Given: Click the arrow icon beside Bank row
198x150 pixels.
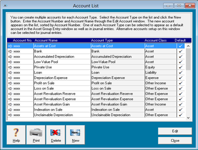Looking at the screenshot, I should (x=10, y=51).
